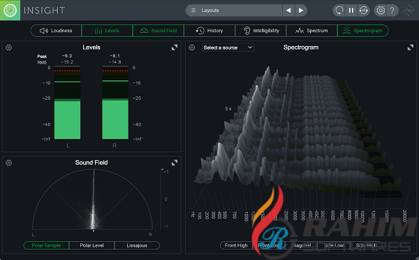
Task: Click the iZotope Insight logo icon
Action: (10, 10)
